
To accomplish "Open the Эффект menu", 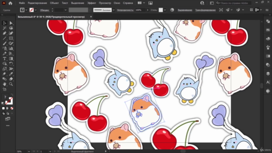I will tap(91, 3).
